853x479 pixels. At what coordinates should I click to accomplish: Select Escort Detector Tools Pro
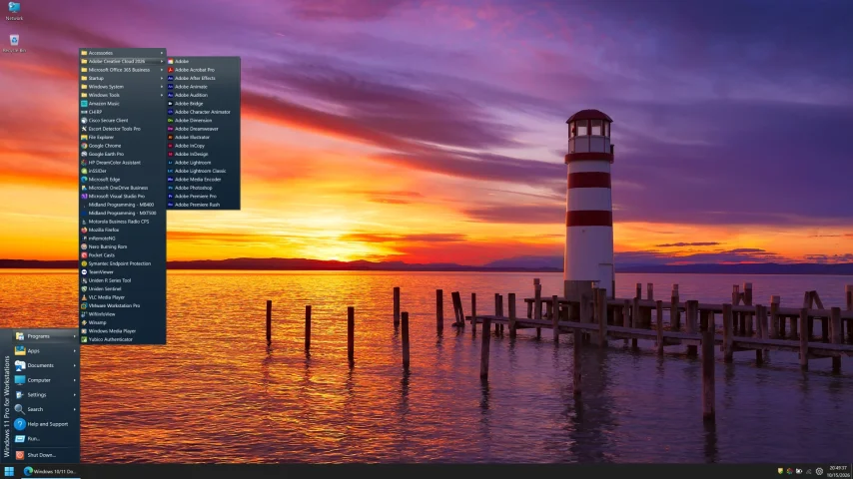pos(123,129)
